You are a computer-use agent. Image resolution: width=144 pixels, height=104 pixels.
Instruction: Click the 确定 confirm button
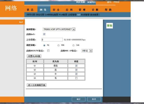coord(79,99)
